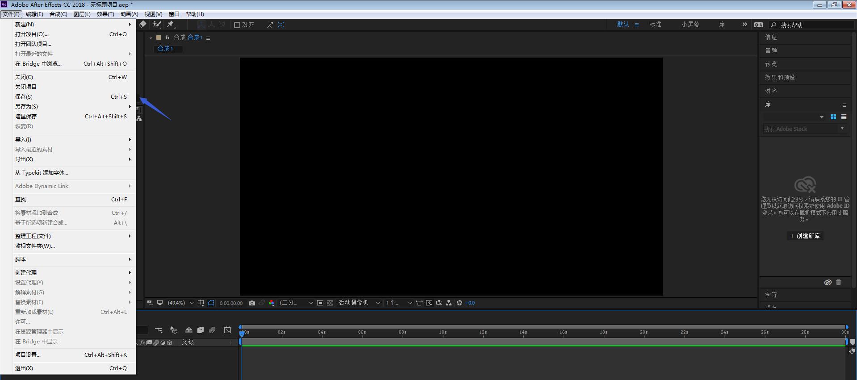Expand the library selection dropdown
This screenshot has height=380, width=857.
(x=794, y=117)
